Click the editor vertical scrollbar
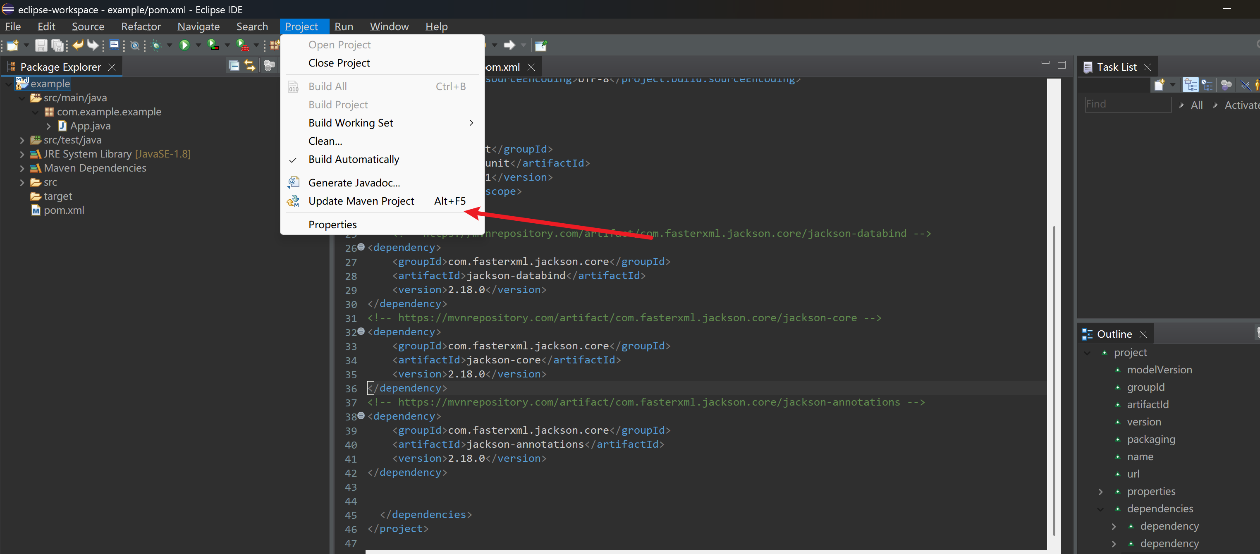This screenshot has height=554, width=1260. (x=1054, y=382)
